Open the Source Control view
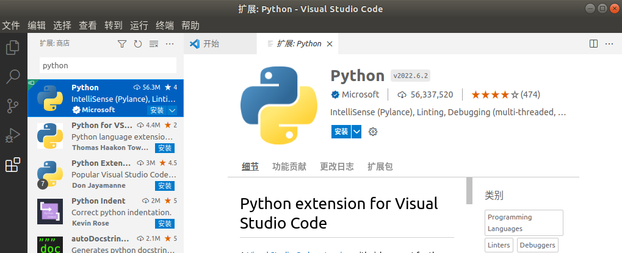The width and height of the screenshot is (622, 253). pos(13,106)
